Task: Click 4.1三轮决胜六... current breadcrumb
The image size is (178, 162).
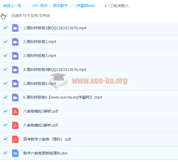Action: click(118, 6)
